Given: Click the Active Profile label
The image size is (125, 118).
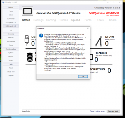Looking at the screenshot, I should coord(26,111).
